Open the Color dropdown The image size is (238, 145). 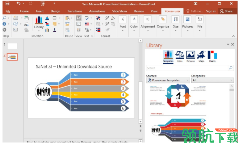(134, 24)
